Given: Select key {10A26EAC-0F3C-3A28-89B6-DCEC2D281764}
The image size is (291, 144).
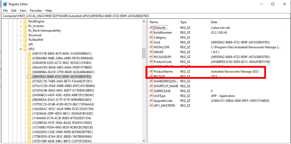Looking at the screenshot, I should (x=63, y=109).
